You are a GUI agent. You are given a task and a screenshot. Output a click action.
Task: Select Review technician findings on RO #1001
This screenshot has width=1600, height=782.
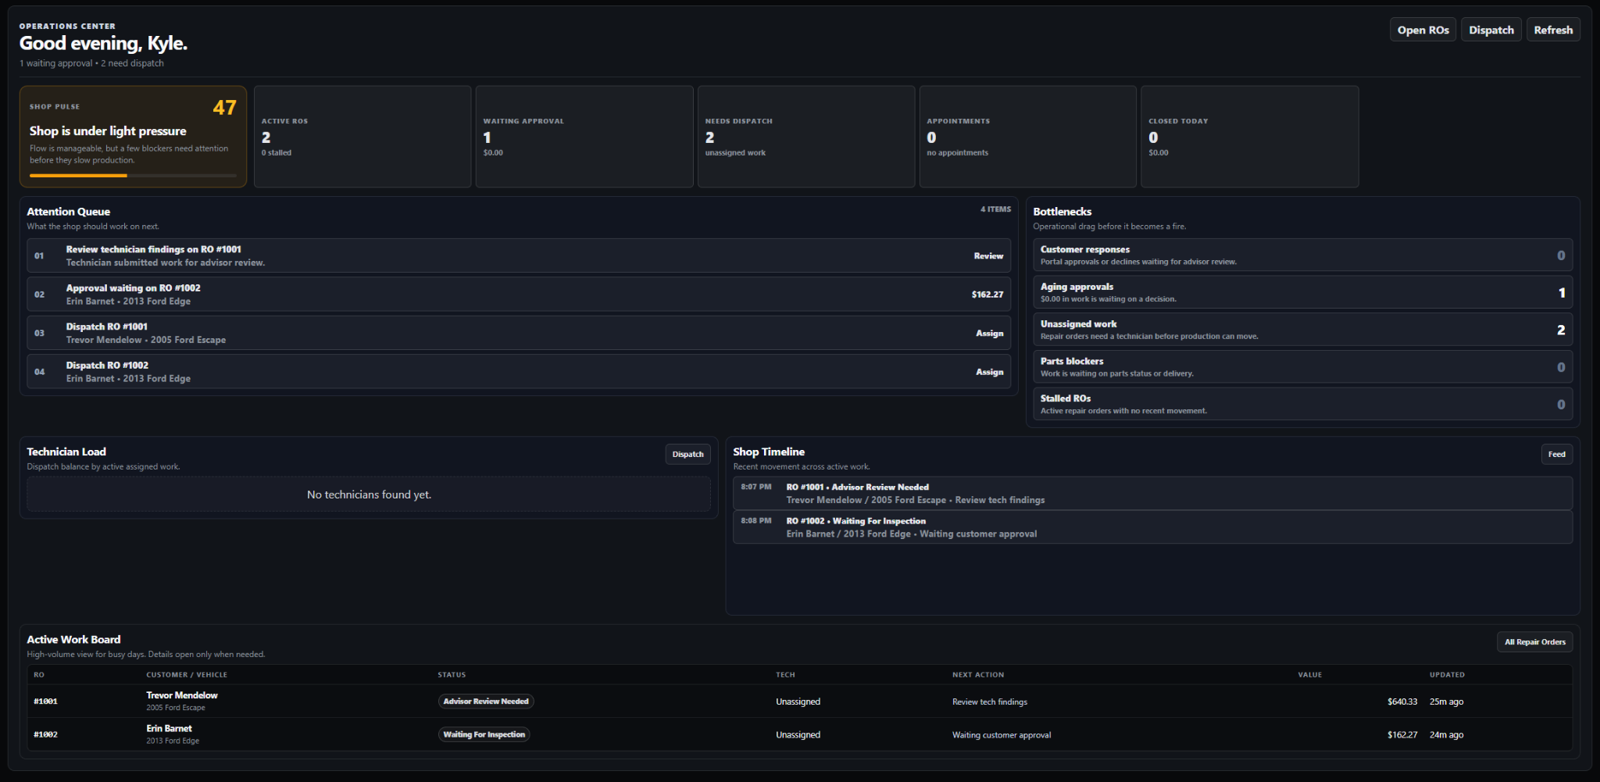point(154,249)
